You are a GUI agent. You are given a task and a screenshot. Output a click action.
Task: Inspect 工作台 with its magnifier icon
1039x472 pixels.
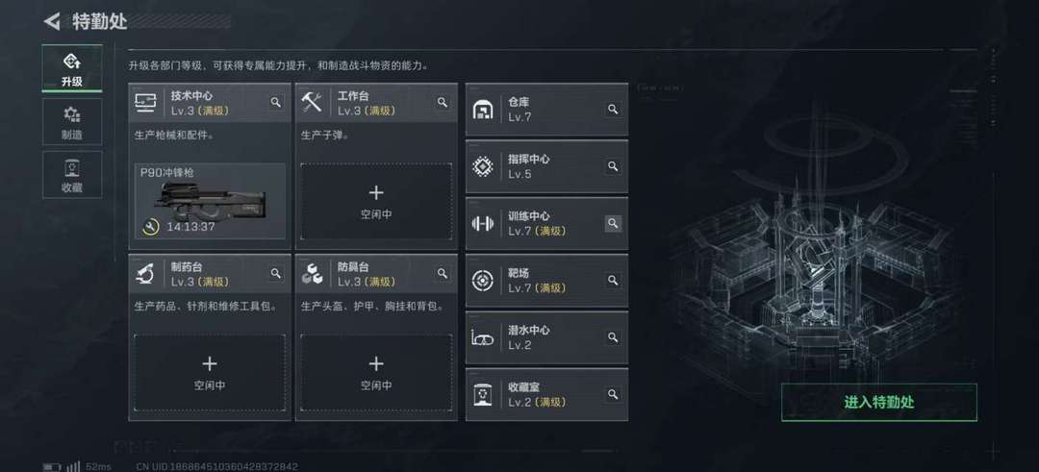[x=442, y=102]
